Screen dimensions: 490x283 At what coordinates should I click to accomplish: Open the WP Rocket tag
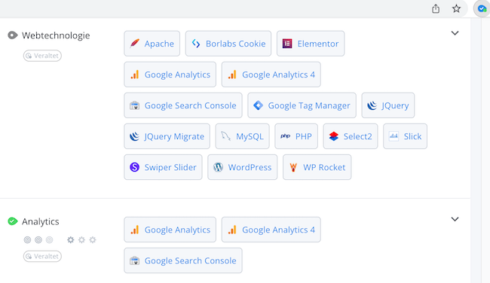click(317, 167)
